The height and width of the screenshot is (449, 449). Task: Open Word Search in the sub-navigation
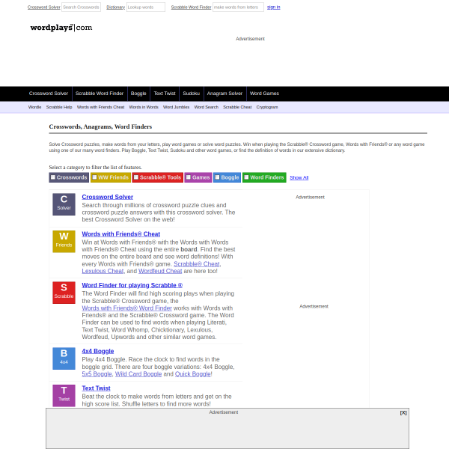(207, 107)
